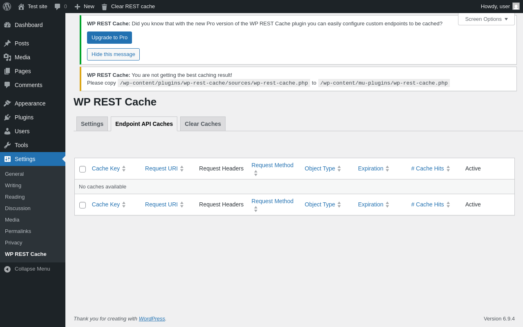
Task: Click the plus icon next to New
Action: click(77, 7)
